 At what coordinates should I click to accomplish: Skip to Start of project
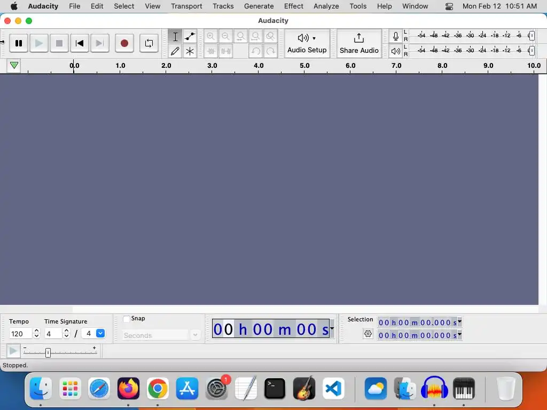pos(80,43)
